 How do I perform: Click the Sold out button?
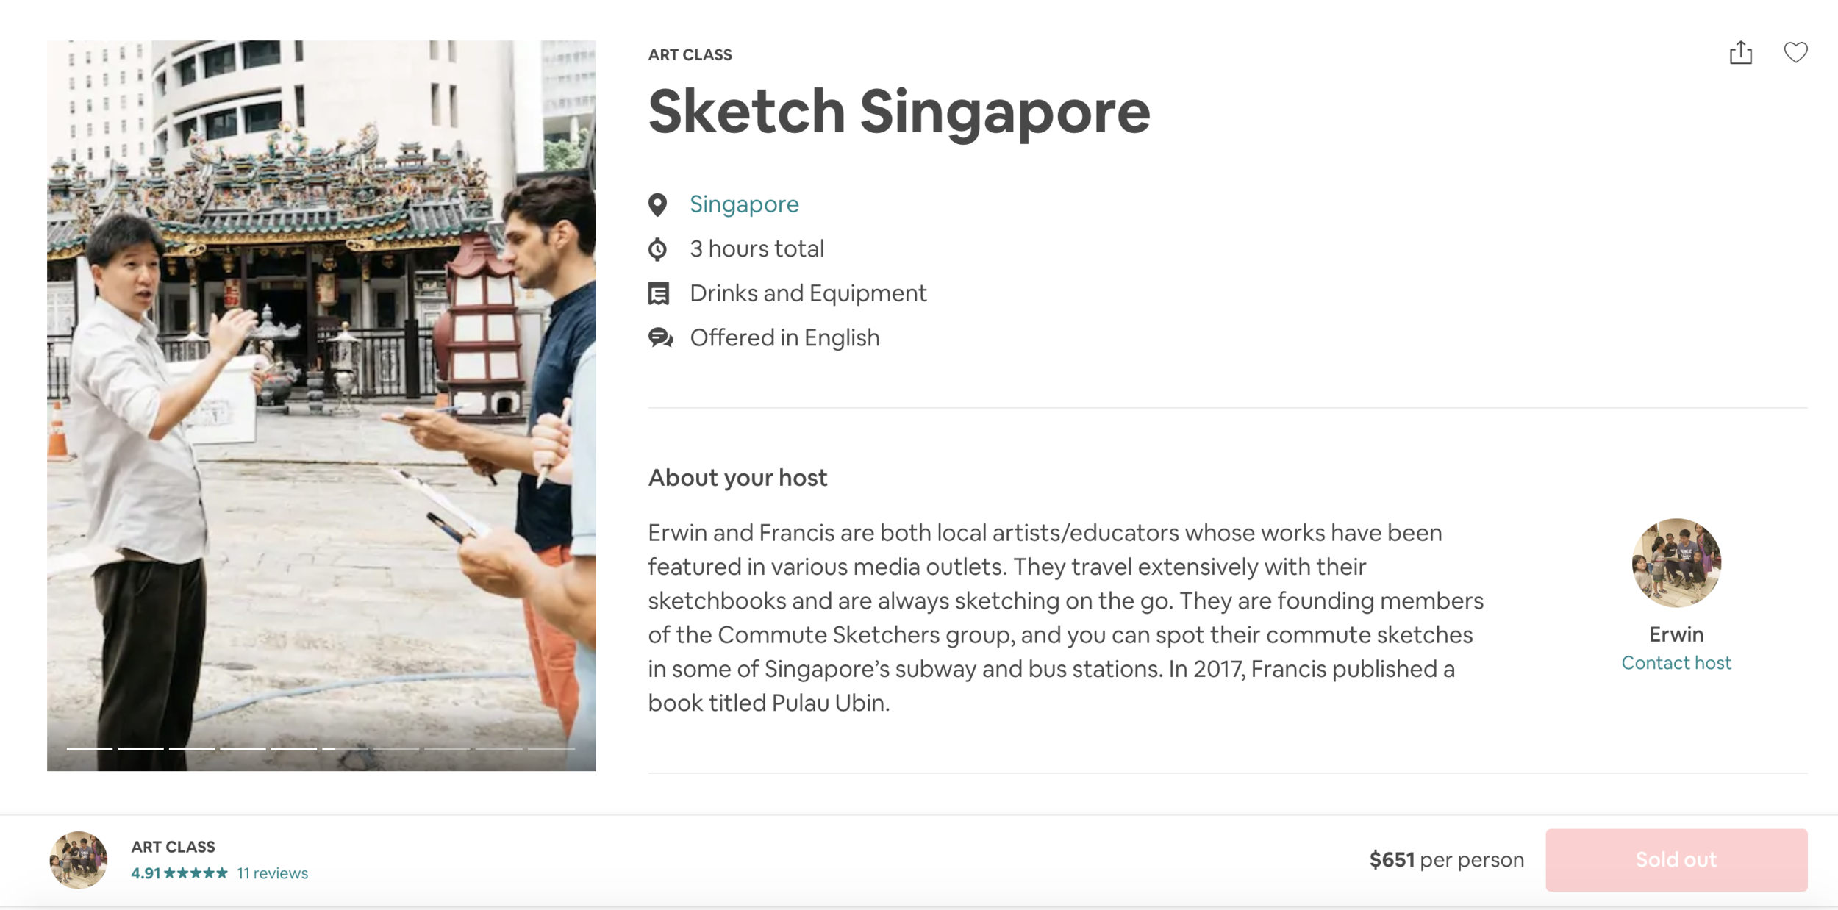tap(1676, 859)
